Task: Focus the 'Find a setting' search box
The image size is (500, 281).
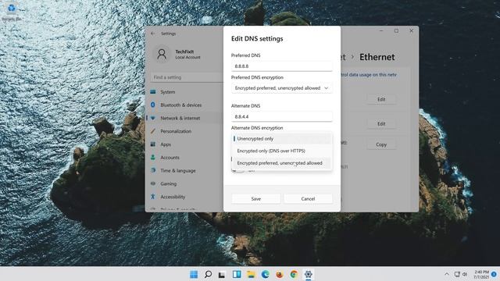Action: (x=187, y=77)
